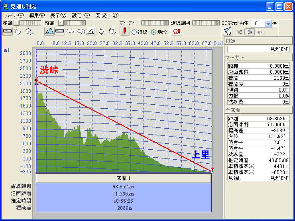Click the slope triangle icon
Viewport: 295px width, 221px height.
pyautogui.click(x=91, y=31)
